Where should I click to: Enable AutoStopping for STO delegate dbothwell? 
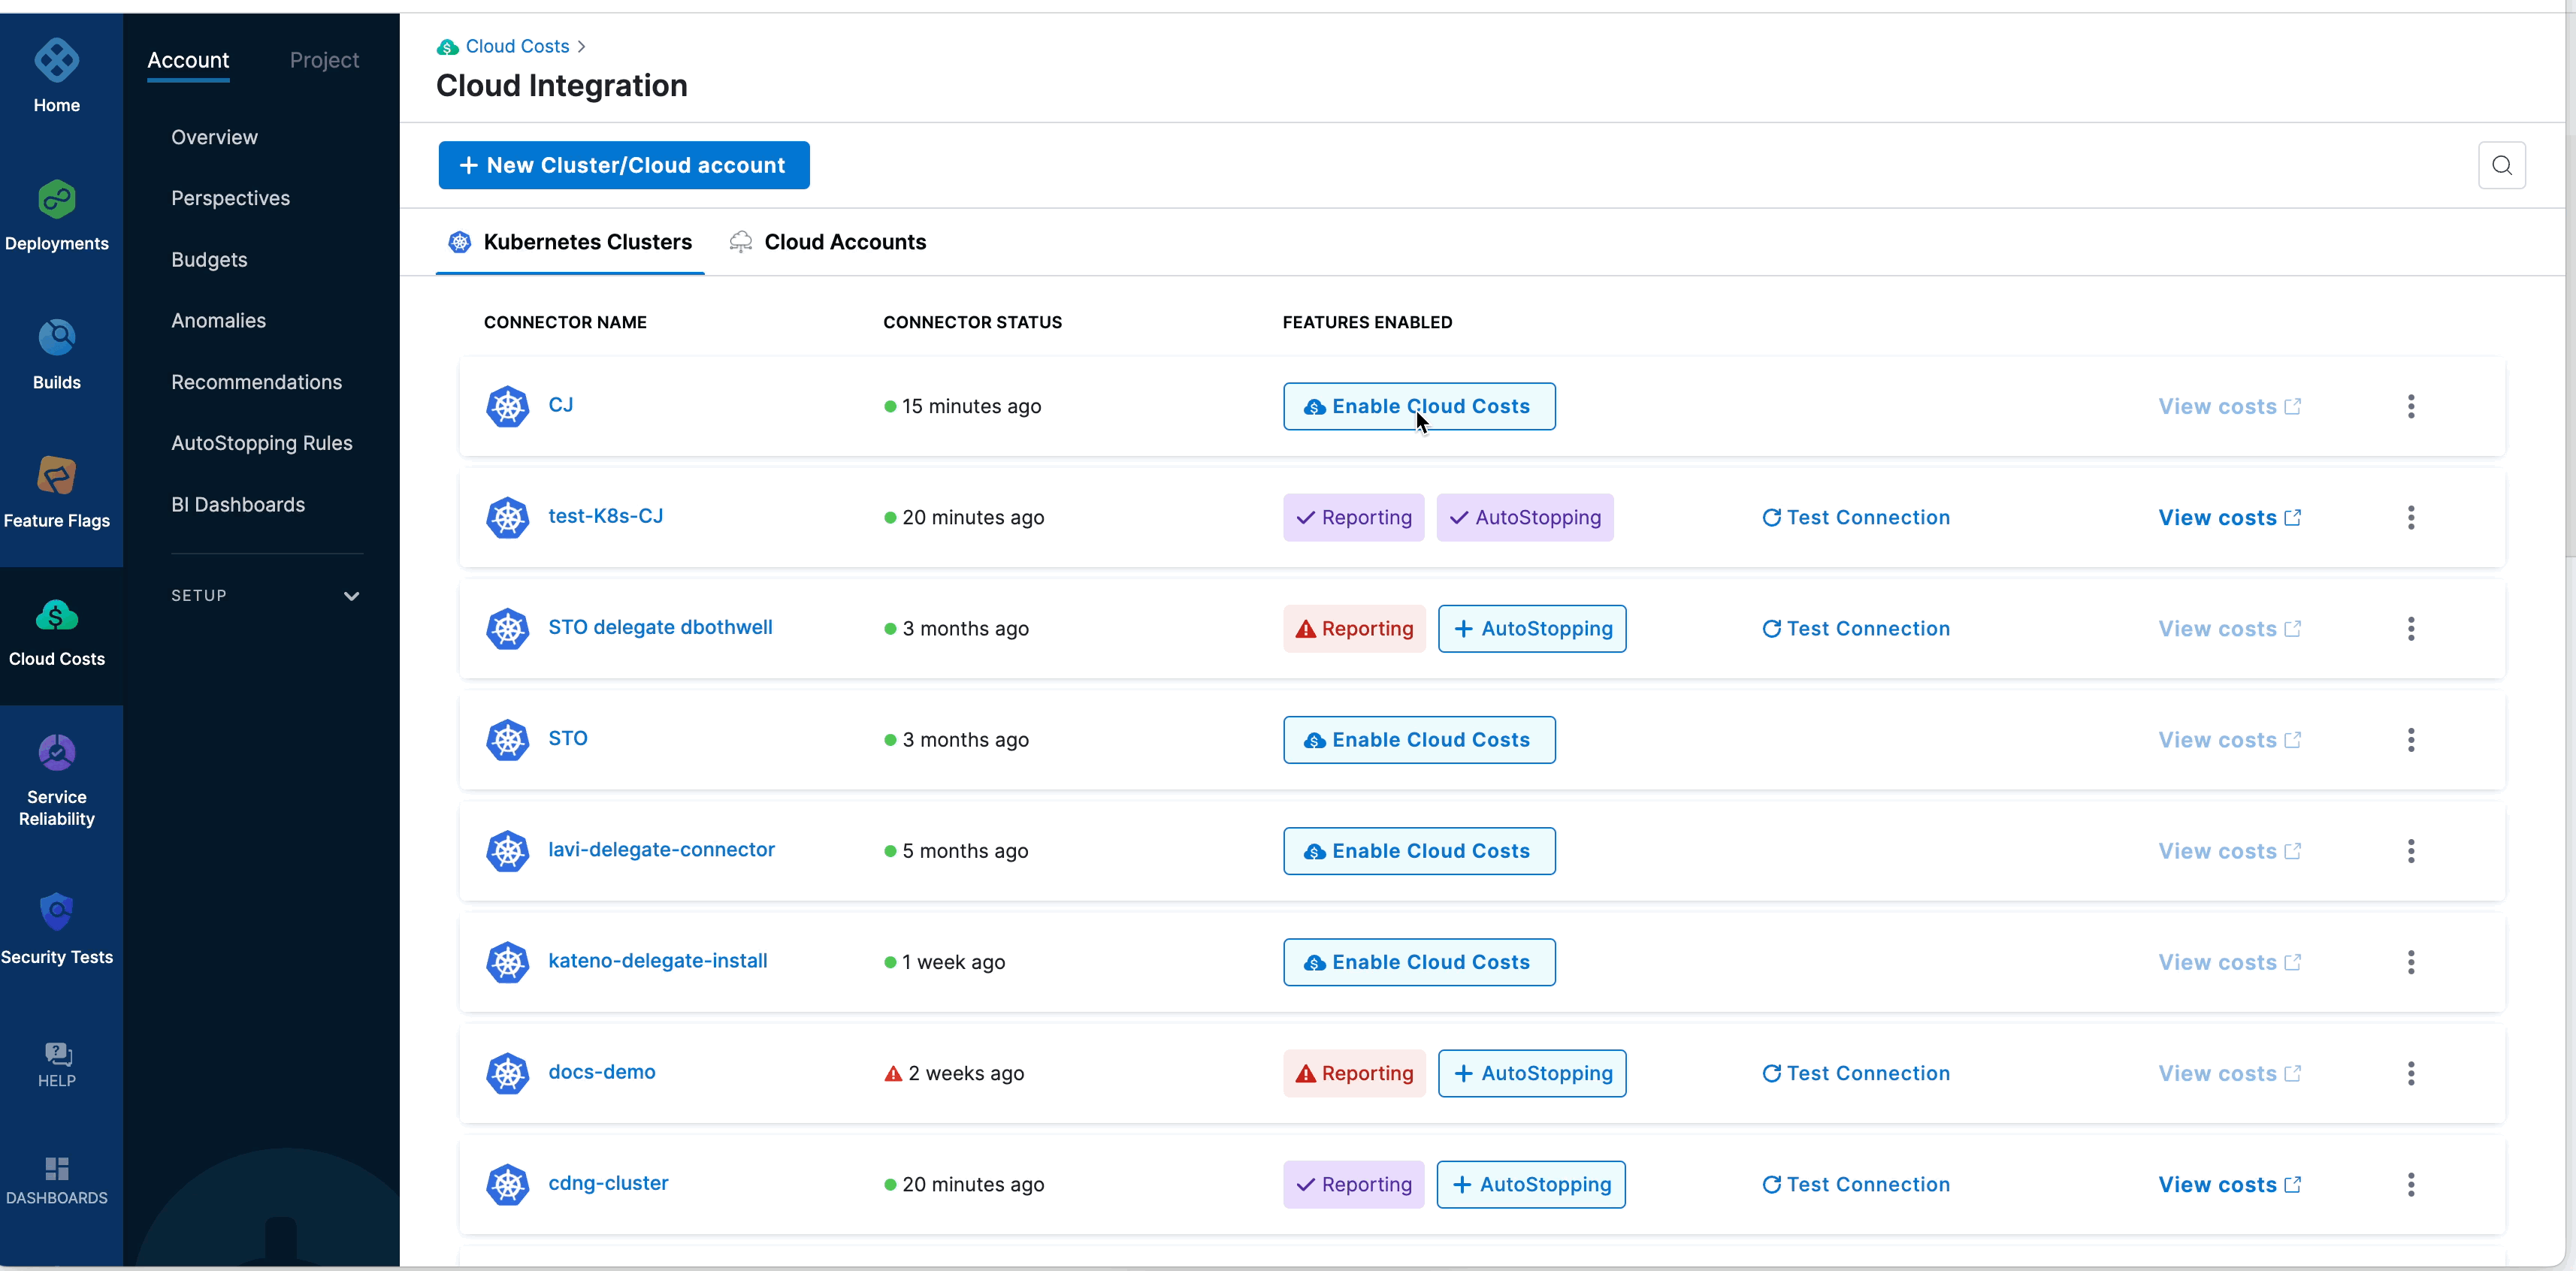(1531, 629)
